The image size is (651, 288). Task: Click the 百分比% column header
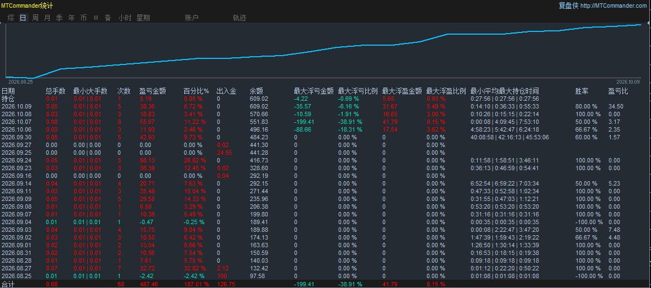coord(196,91)
